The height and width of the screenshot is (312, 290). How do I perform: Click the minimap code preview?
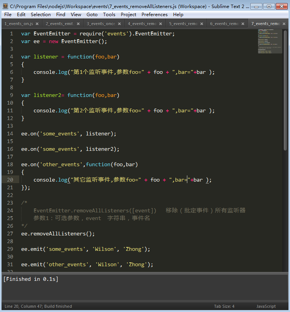pyautogui.click(x=270, y=42)
